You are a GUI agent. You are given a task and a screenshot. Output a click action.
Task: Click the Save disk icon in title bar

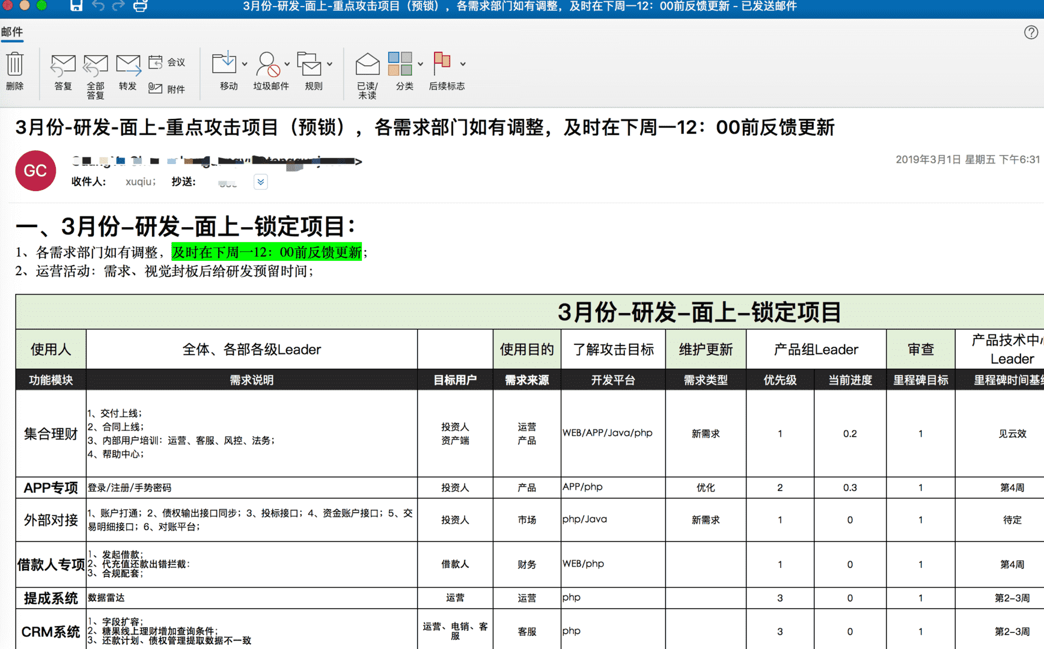coord(76,6)
